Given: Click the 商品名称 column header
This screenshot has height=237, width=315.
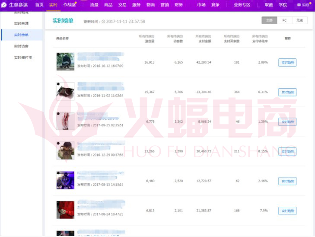Looking at the screenshot, I should pos(63,38).
